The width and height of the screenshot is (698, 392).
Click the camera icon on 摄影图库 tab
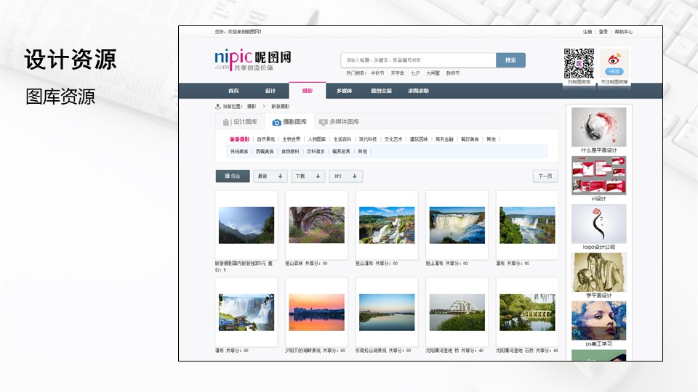pos(276,122)
